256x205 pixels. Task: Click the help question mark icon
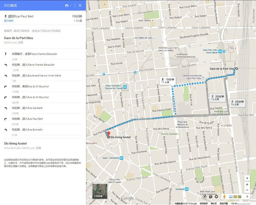(211, 196)
